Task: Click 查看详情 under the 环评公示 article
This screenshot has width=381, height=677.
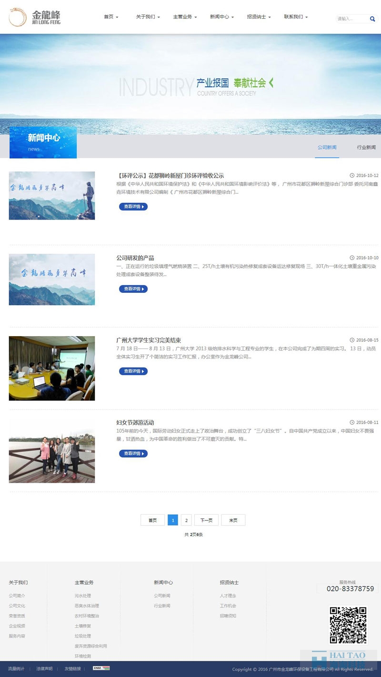Action: 133,207
